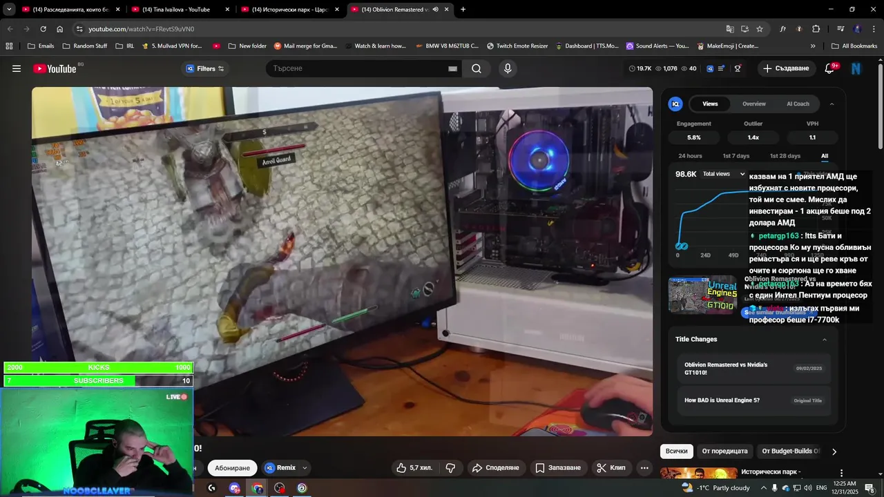Image resolution: width=884 pixels, height=497 pixels.
Task: Open the Emails bookmark folder
Action: point(40,46)
